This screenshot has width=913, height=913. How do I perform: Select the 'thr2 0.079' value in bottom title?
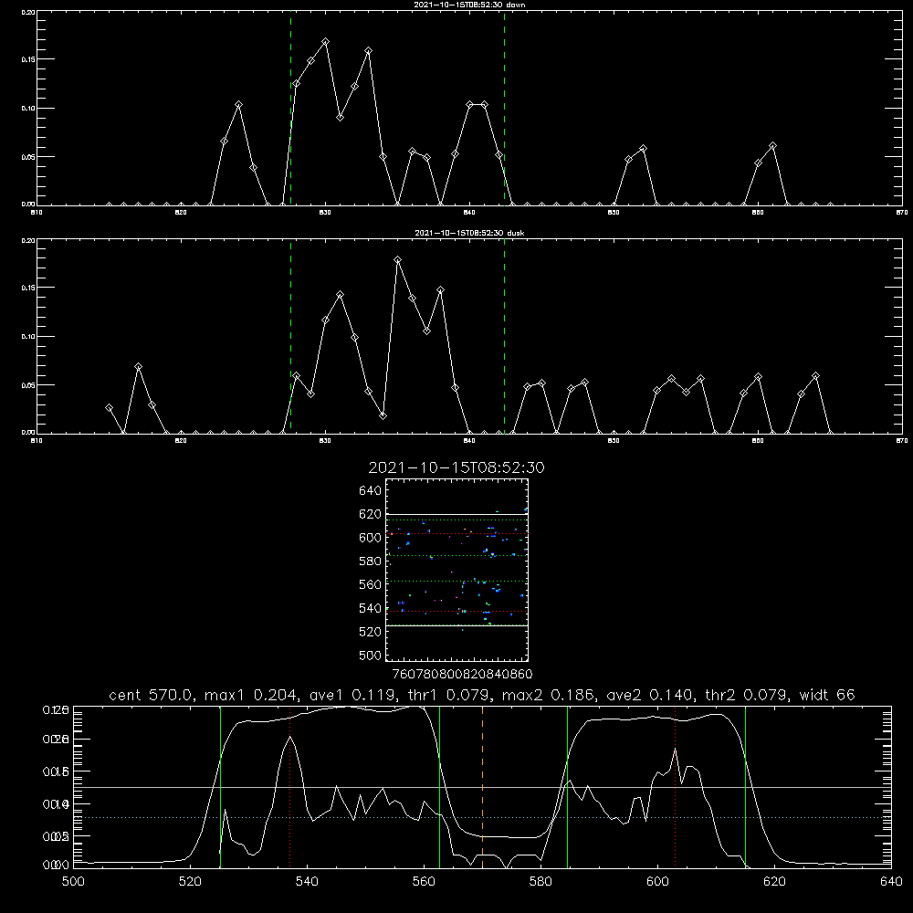(x=747, y=695)
